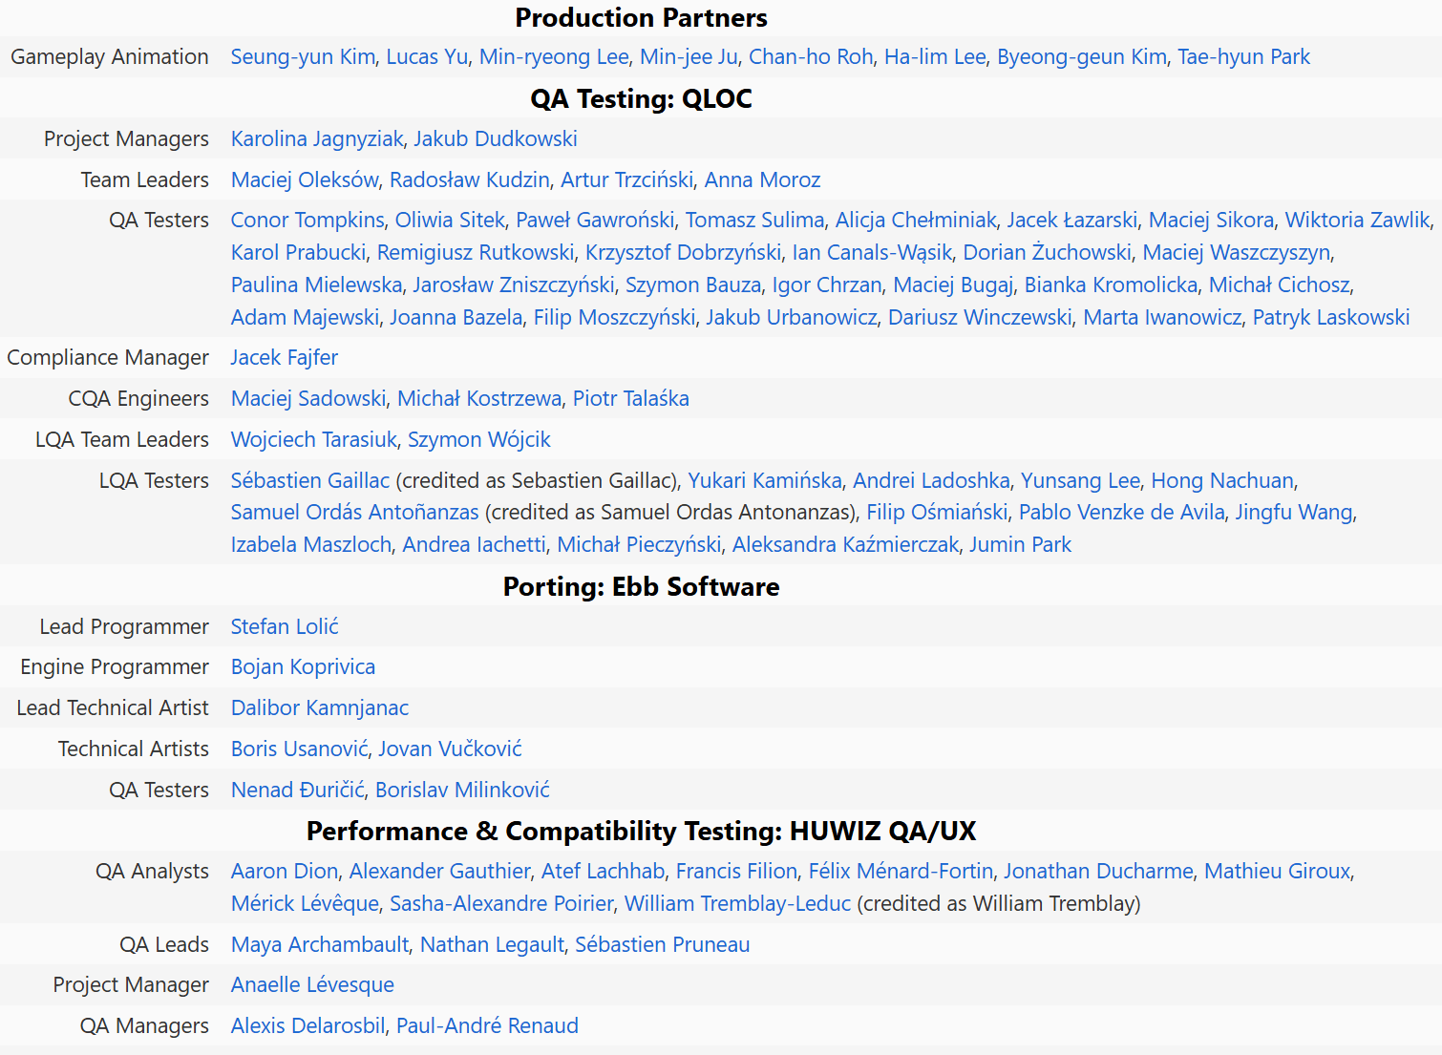Click the William Tremblay-Leduc link
Screen dimensions: 1442x1055
pyautogui.click(x=737, y=904)
